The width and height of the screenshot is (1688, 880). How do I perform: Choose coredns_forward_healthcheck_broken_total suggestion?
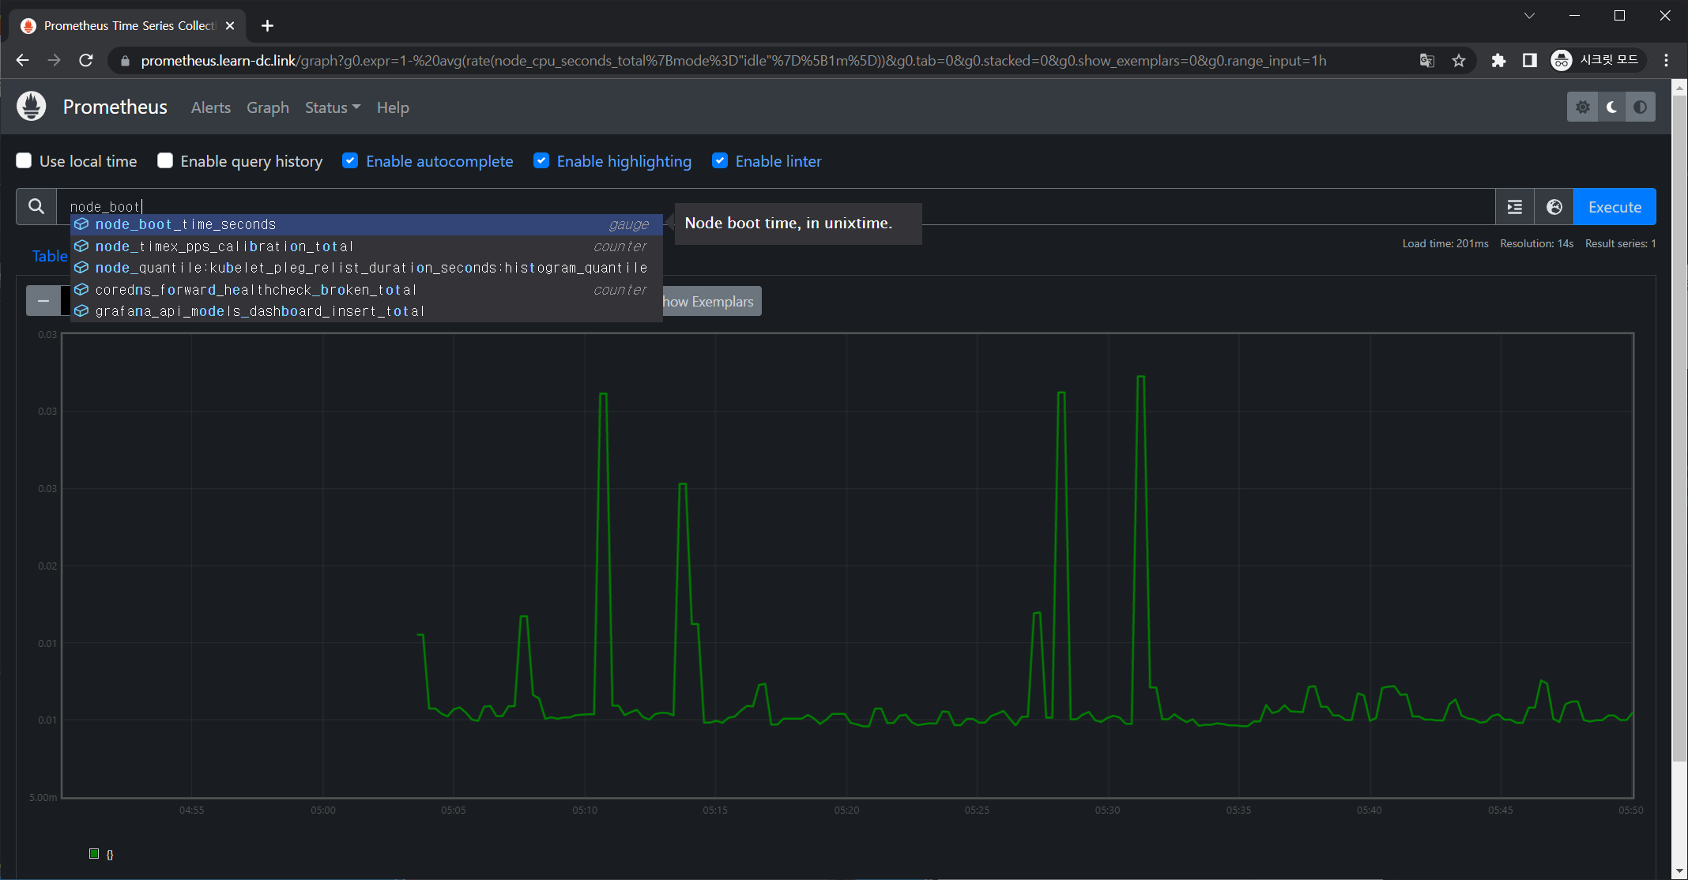coord(255,290)
